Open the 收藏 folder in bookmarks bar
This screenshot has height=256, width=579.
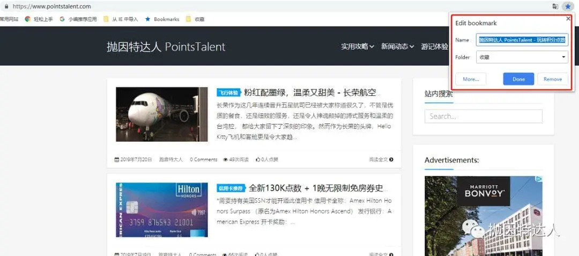point(195,19)
